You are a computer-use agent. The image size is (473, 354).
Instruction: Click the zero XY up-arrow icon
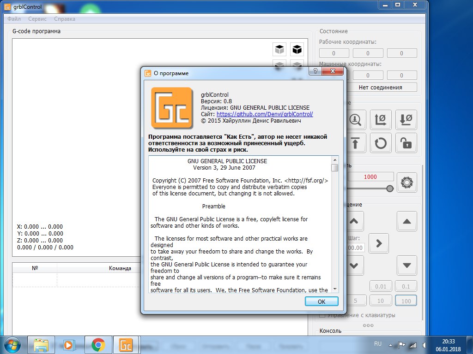381,119
